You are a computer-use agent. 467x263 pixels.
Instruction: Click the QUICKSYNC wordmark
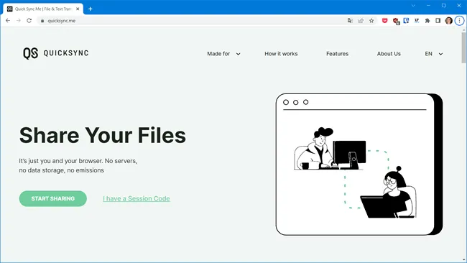pyautogui.click(x=66, y=53)
